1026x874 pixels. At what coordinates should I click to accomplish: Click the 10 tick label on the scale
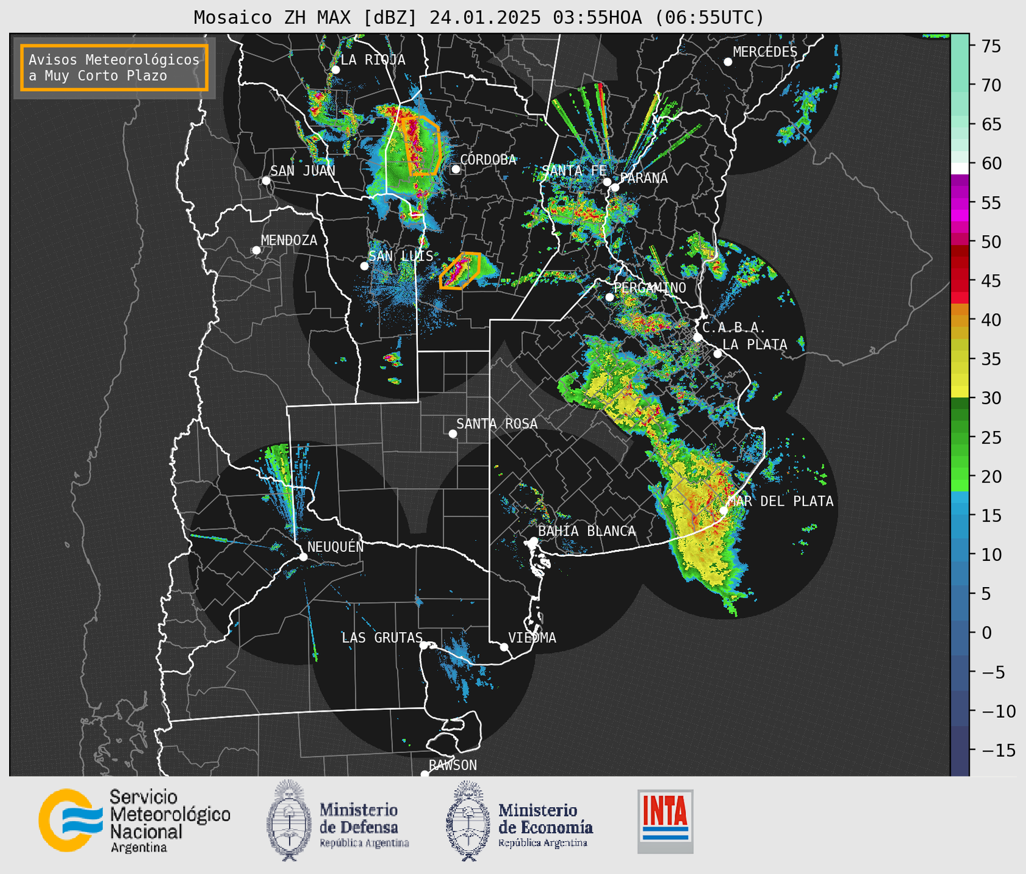[x=991, y=554]
